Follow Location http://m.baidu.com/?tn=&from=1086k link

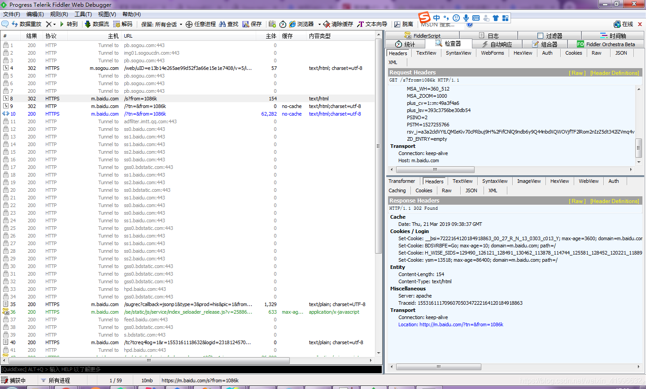point(451,324)
